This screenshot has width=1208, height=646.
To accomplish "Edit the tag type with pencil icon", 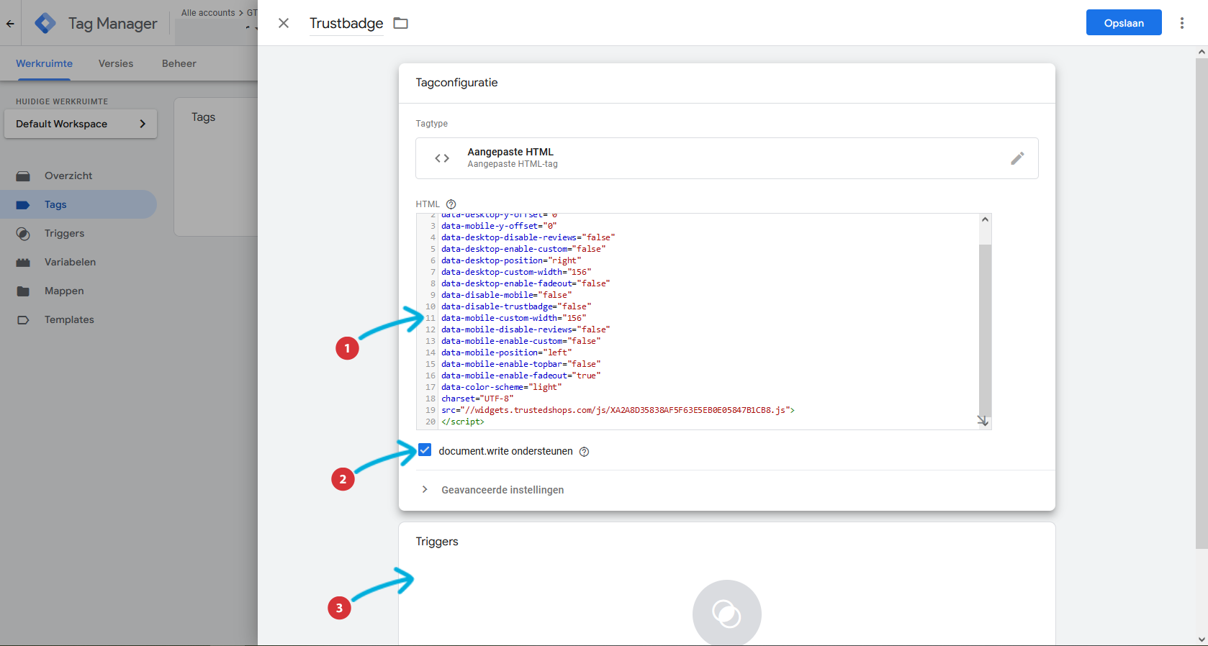I will point(1017,158).
